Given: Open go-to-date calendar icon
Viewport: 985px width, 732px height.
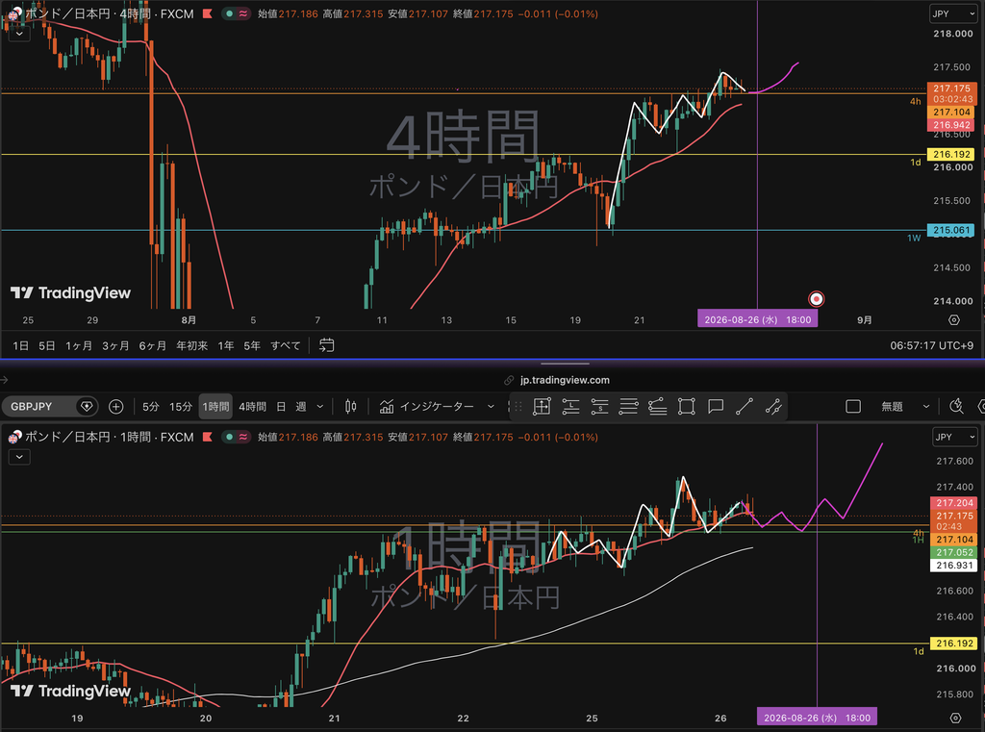Looking at the screenshot, I should [327, 345].
